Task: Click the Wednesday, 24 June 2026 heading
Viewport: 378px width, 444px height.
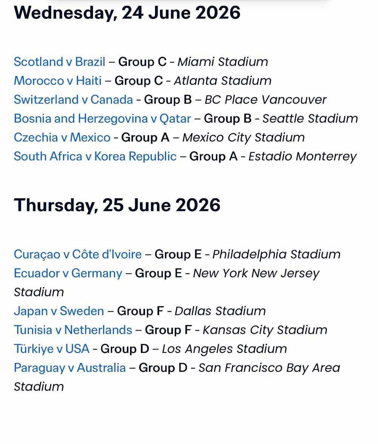Action: click(127, 13)
